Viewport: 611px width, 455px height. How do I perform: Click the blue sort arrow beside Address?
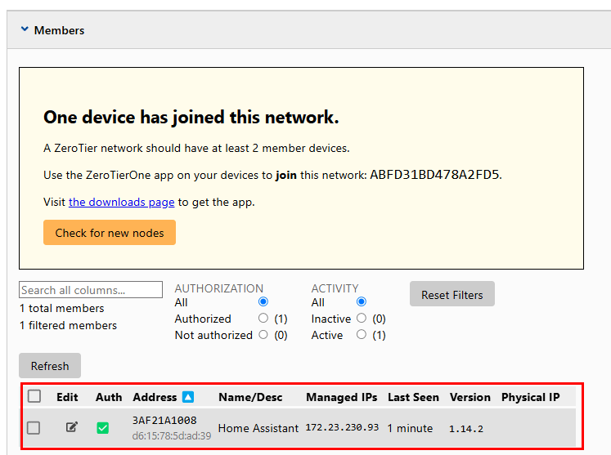[x=188, y=397]
